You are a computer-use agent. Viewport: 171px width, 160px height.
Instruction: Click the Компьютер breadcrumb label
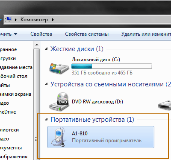tap(34, 20)
